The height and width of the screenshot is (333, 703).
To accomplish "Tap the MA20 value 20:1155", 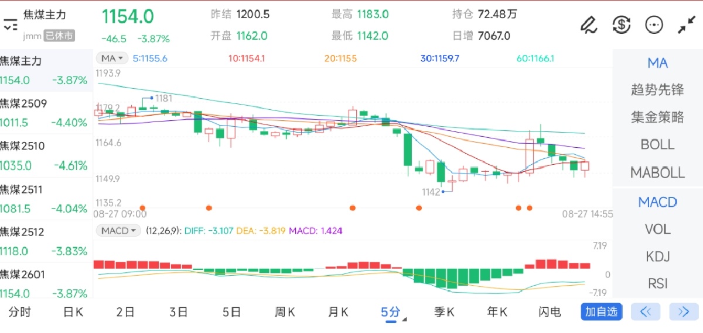I will click(x=340, y=58).
